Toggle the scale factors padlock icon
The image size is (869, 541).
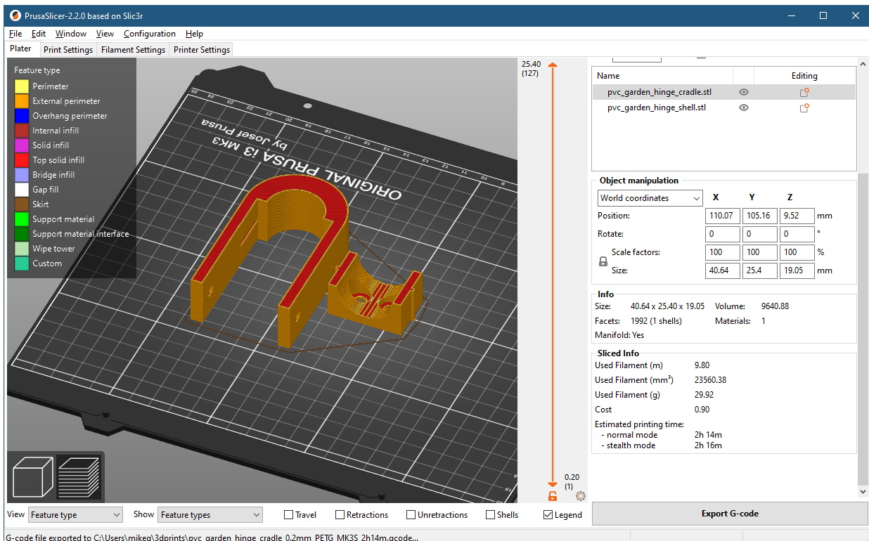[x=603, y=261]
